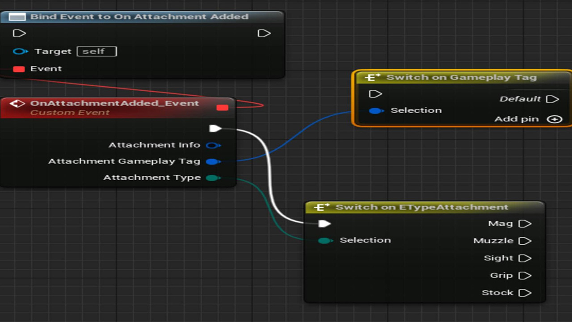Viewport: 572px width, 322px height.
Task: Click input execution pin of Switch on Gameplay Tag
Action: (375, 94)
